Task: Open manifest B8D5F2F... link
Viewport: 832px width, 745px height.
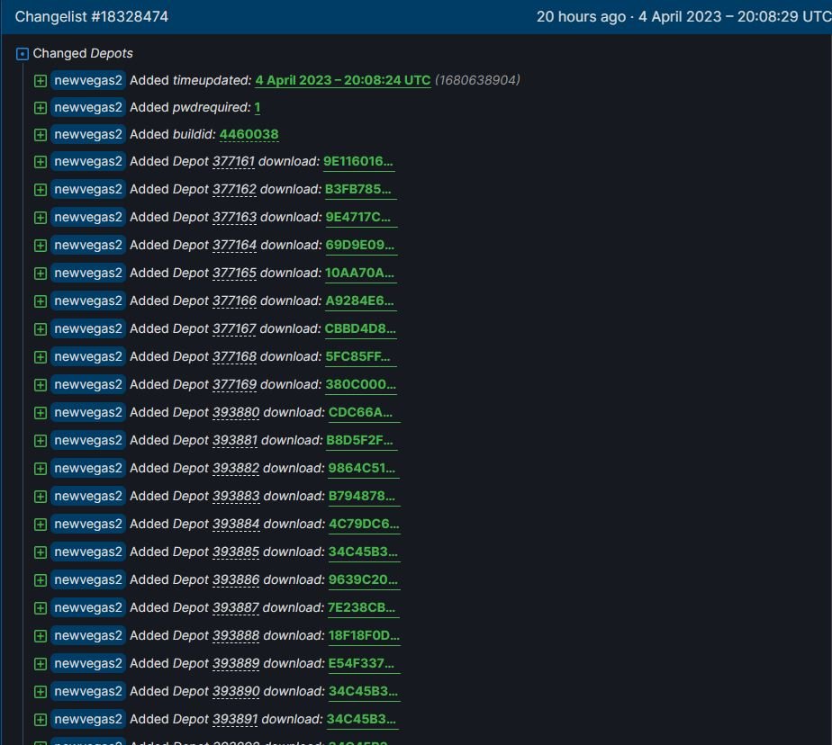Action: (360, 441)
